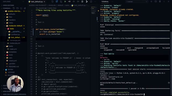Click the panel chevron arrow icon
Viewport: 172px width, 96px height.
pyautogui.click(x=164, y=2)
